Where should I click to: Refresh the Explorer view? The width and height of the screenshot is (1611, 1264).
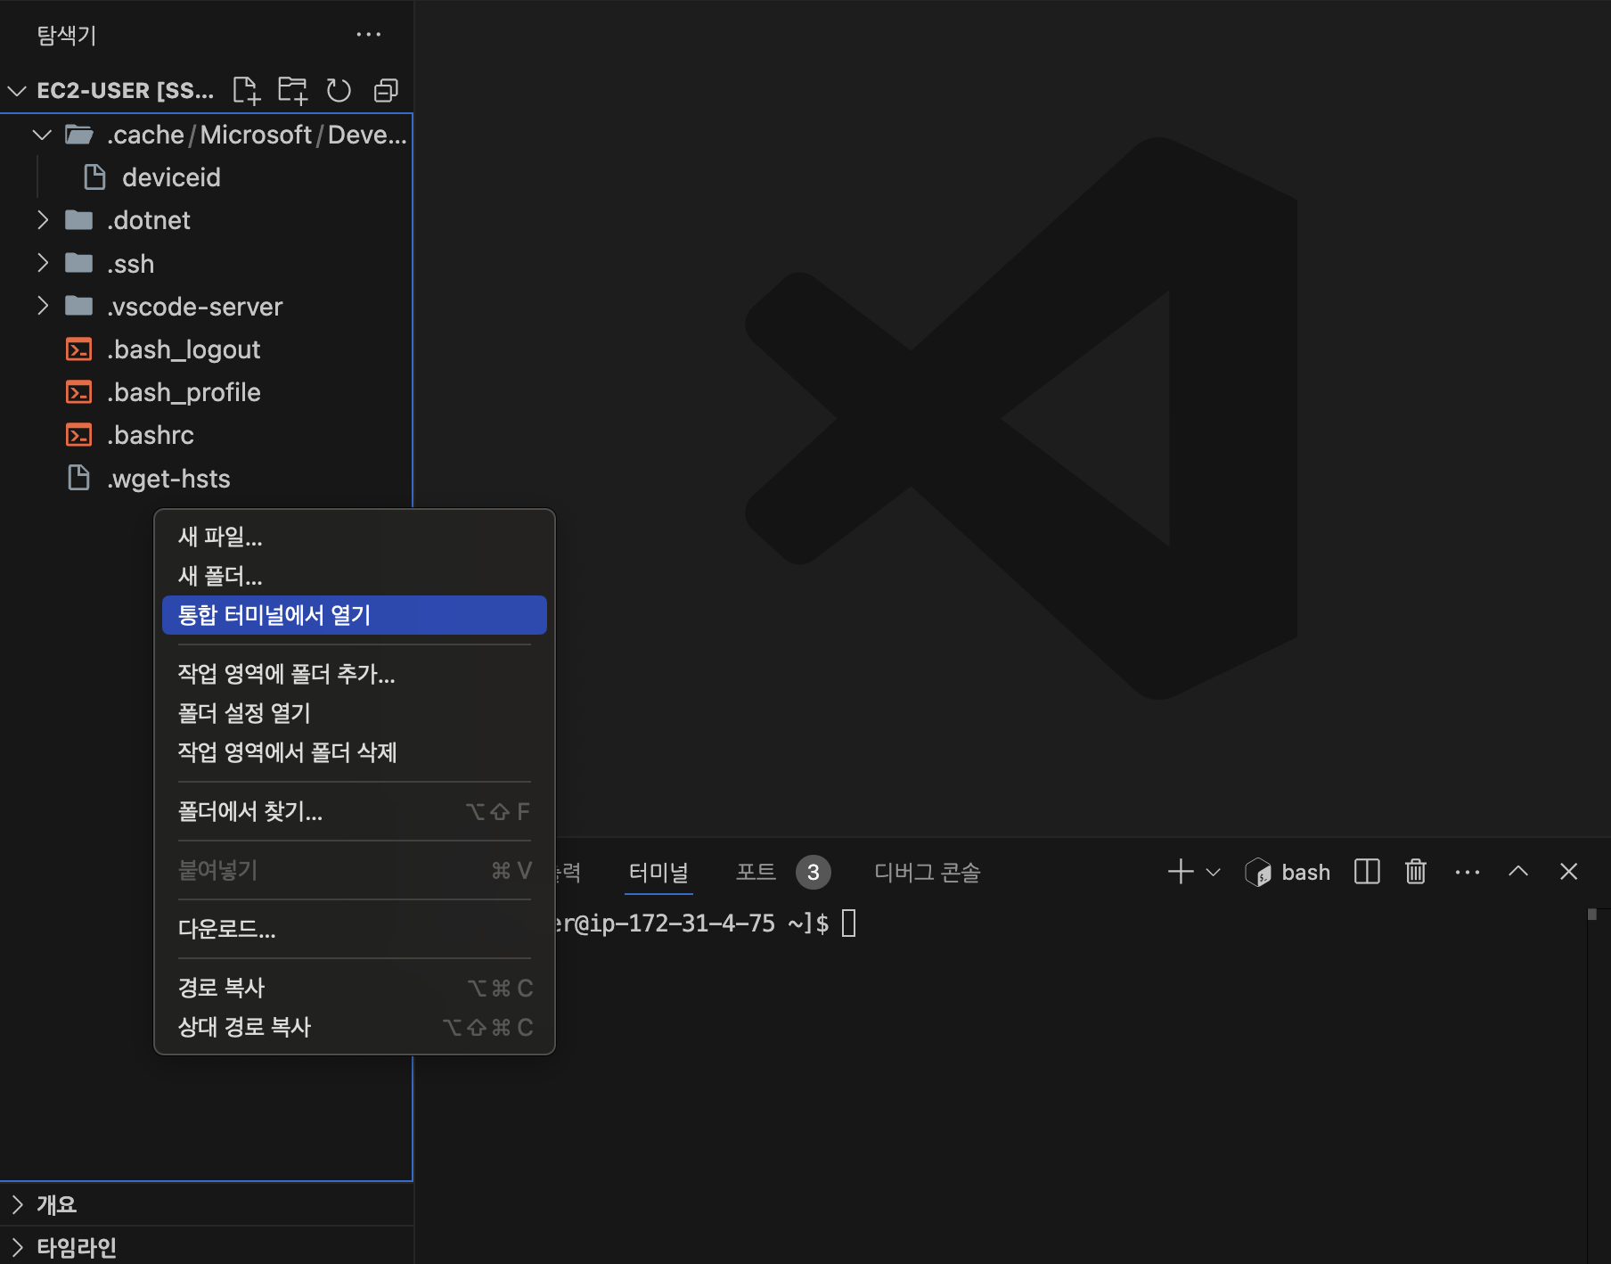339,89
